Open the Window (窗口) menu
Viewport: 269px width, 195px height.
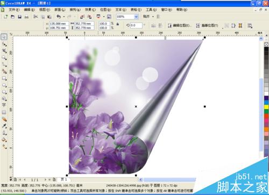(166, 10)
